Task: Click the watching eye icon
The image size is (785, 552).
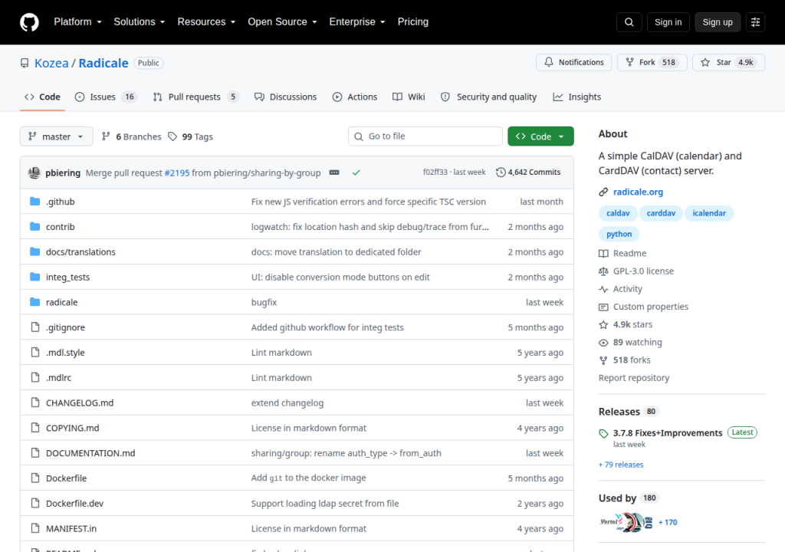Action: coord(603,343)
